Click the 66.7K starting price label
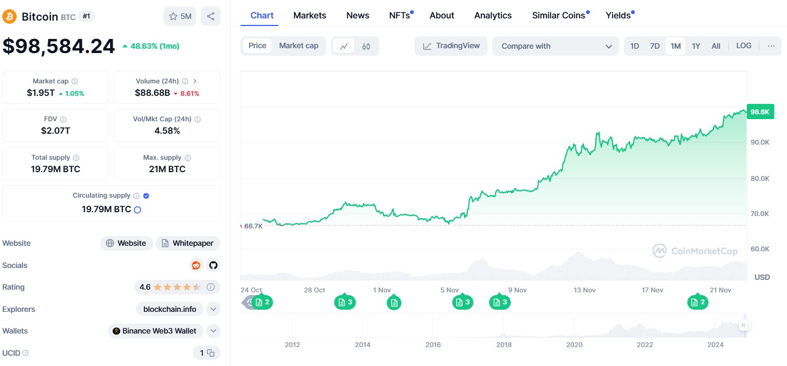 tap(253, 226)
